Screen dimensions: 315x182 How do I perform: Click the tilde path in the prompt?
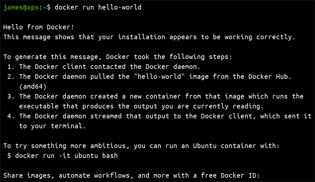point(44,8)
